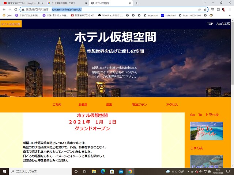Open index.html bookmark with blue icon

[168, 15]
